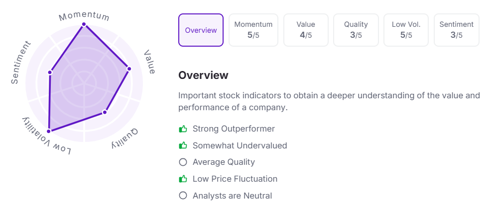The height and width of the screenshot is (207, 492).
Task: Click the Sentiment data point on radar chart
Action: (x=50, y=72)
